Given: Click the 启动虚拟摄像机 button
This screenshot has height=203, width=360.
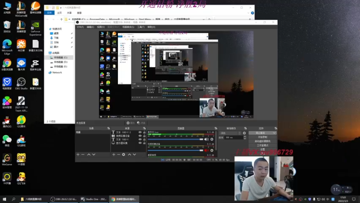Looking at the screenshot, I should click(x=262, y=141).
